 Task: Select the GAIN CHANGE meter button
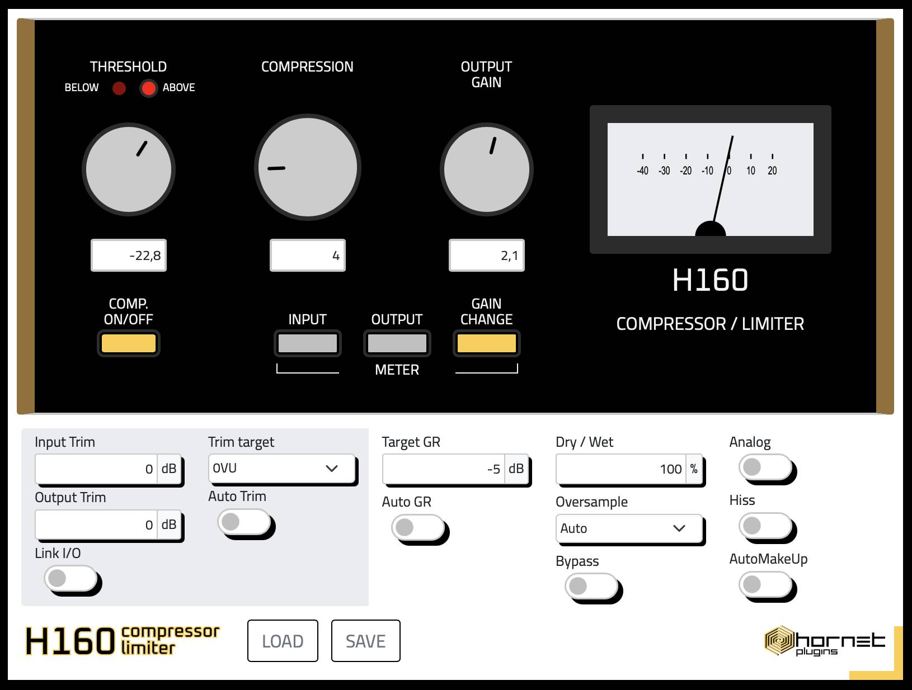pyautogui.click(x=486, y=343)
